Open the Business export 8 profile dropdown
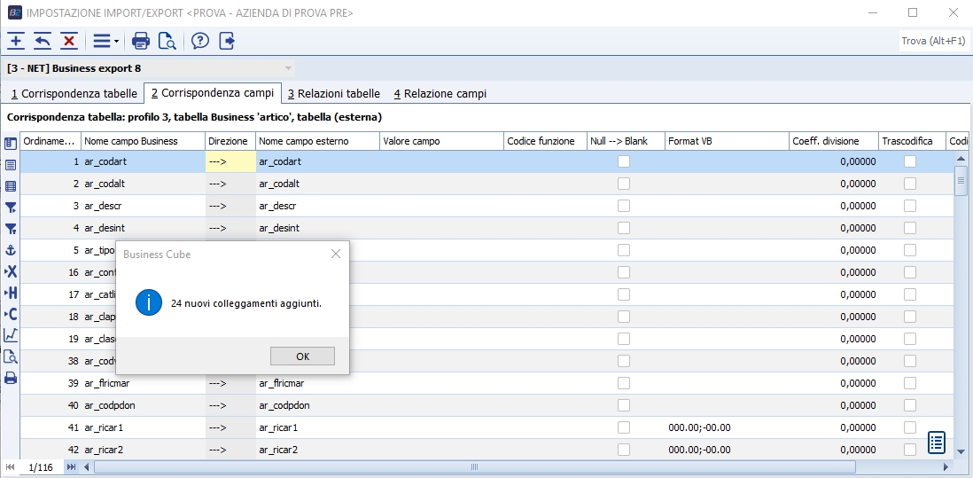This screenshot has width=973, height=478. (288, 68)
